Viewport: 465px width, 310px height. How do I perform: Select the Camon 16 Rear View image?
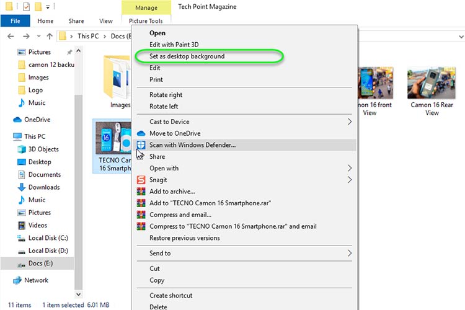coord(432,82)
